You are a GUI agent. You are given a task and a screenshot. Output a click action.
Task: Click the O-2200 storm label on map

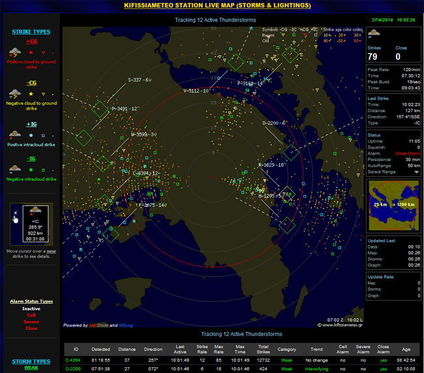(x=273, y=123)
